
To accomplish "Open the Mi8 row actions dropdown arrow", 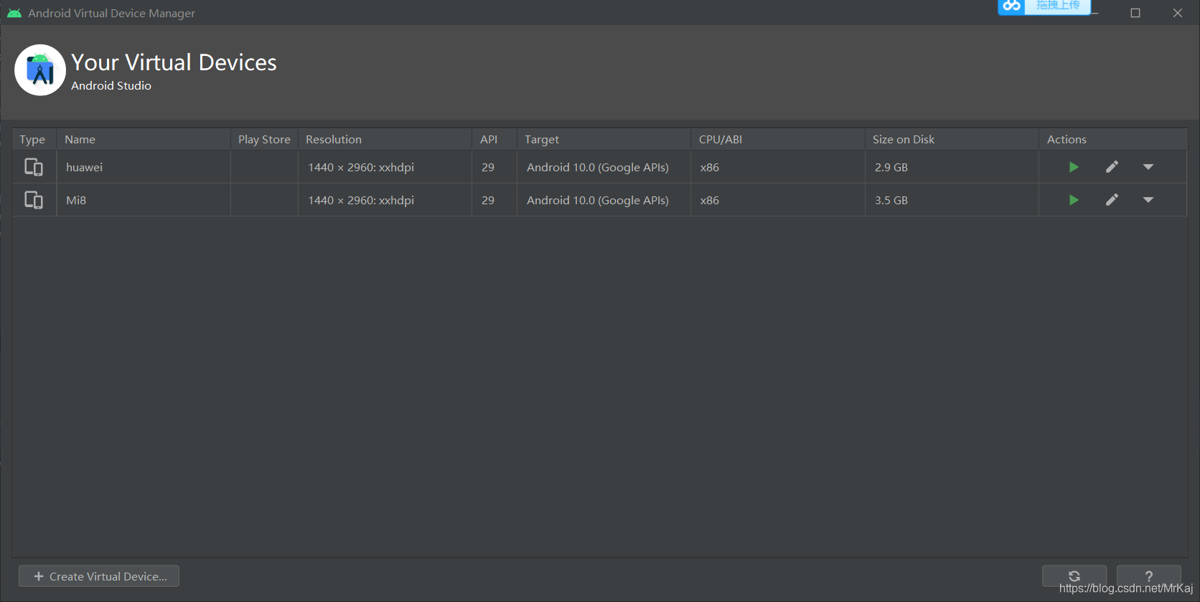I will [1148, 200].
